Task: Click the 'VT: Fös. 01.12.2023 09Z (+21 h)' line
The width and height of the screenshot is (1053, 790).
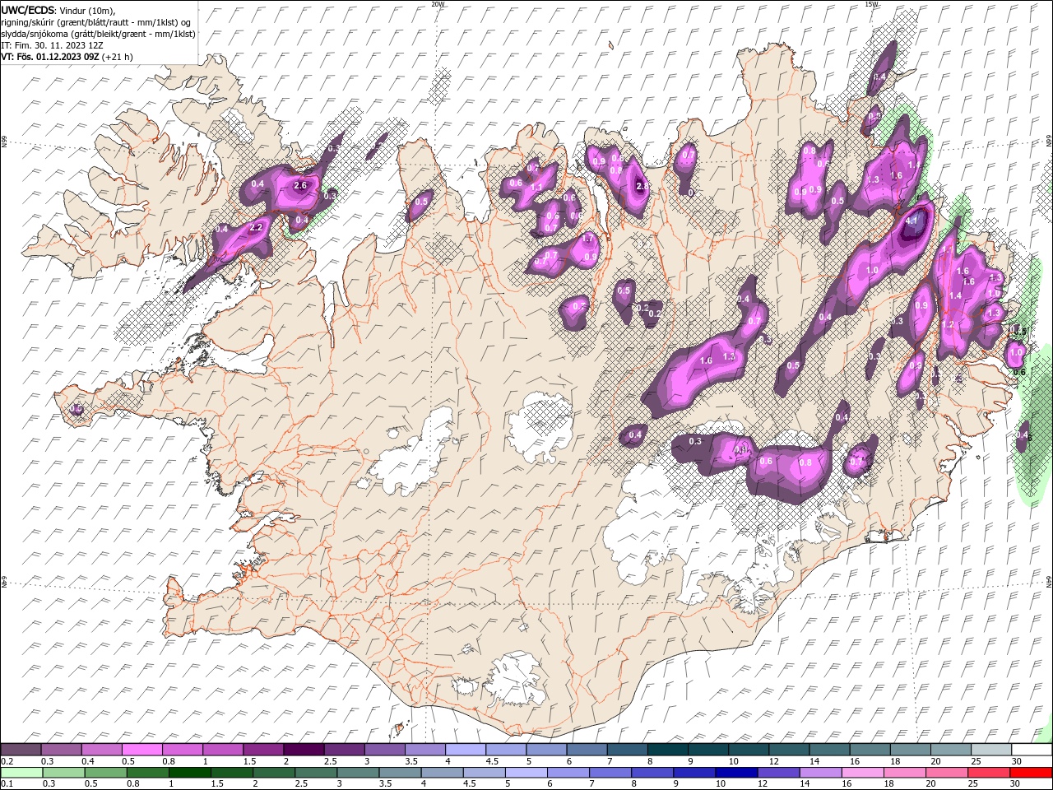Action: pyautogui.click(x=67, y=57)
